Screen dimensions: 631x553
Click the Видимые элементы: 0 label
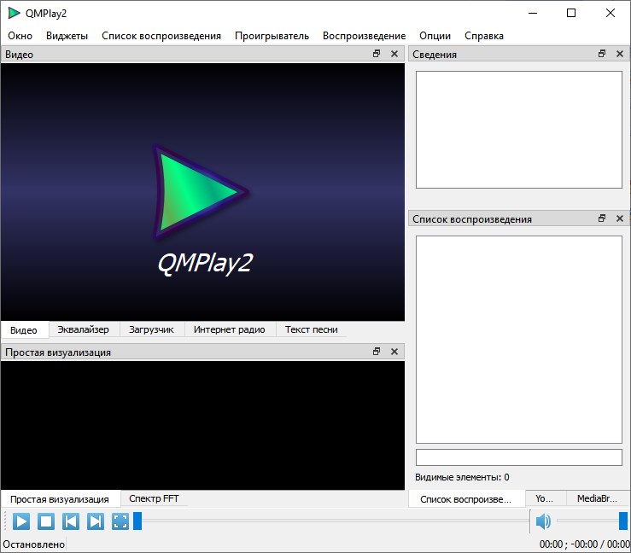click(463, 477)
